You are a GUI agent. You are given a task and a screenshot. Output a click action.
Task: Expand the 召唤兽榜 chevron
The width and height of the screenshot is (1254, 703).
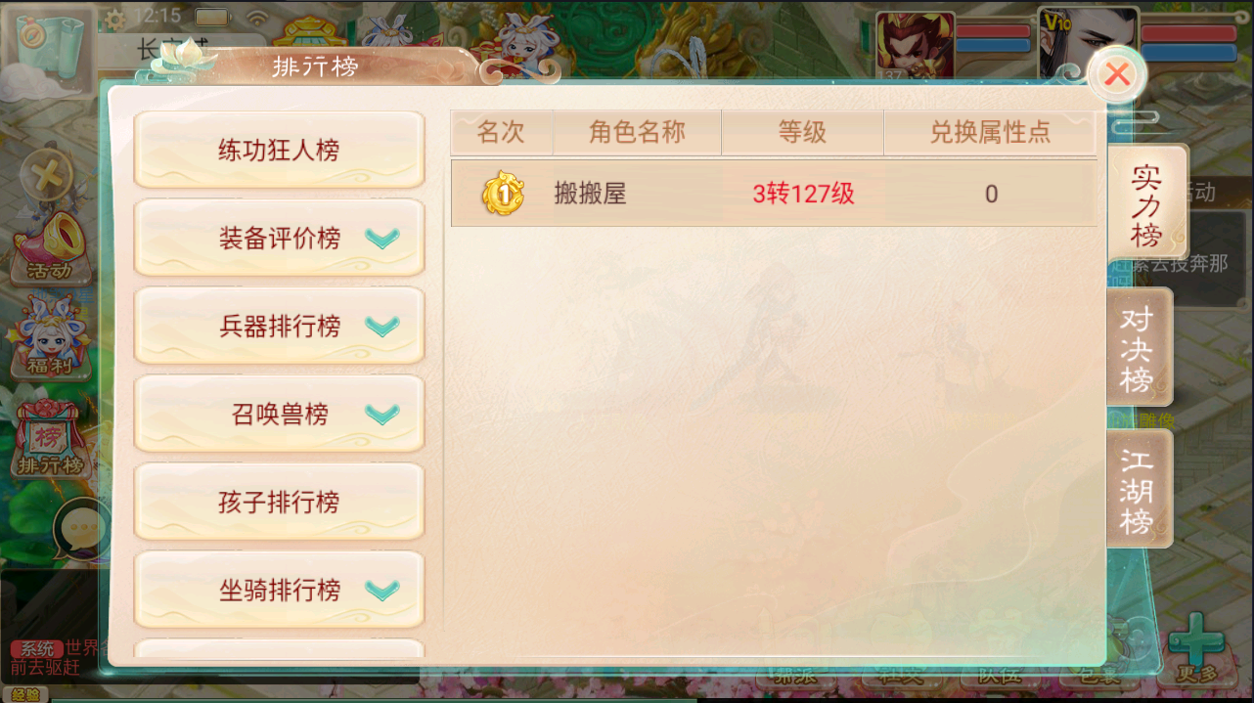pos(382,415)
